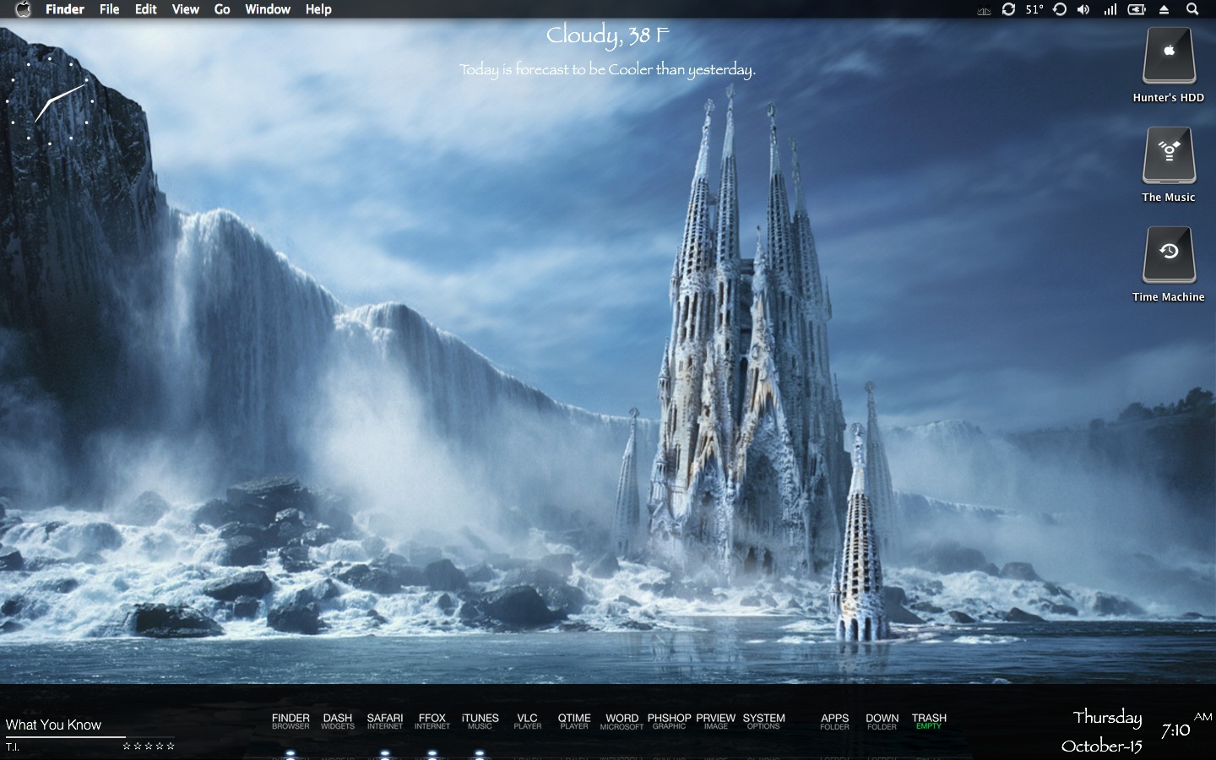The height and width of the screenshot is (760, 1216).
Task: Open iTUNES music dock item
Action: tap(480, 721)
